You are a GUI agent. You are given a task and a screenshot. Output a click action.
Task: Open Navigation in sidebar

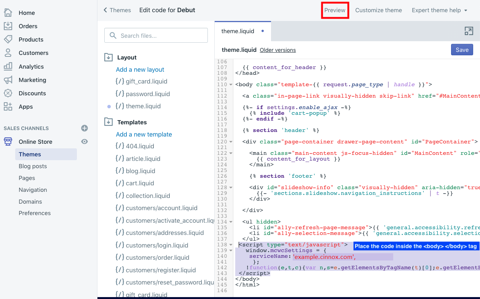click(x=33, y=190)
